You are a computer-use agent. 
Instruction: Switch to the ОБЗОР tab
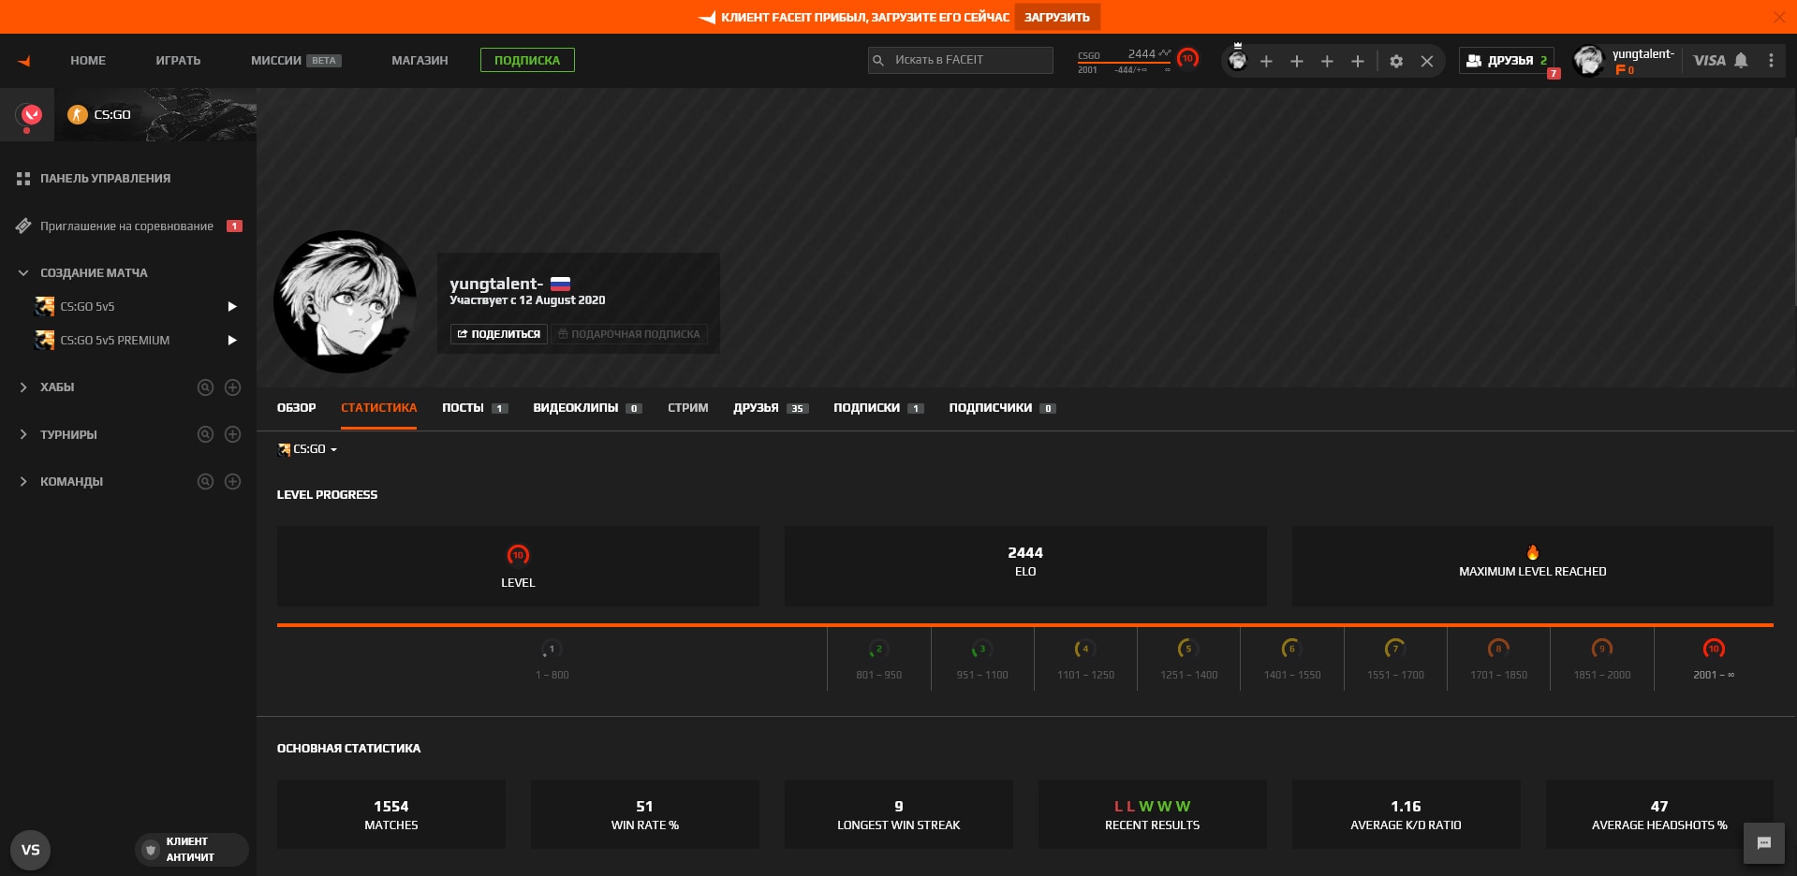(x=296, y=408)
